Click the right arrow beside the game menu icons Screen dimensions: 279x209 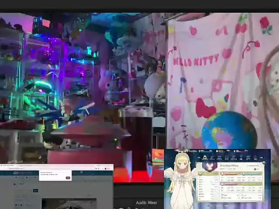click(x=262, y=157)
